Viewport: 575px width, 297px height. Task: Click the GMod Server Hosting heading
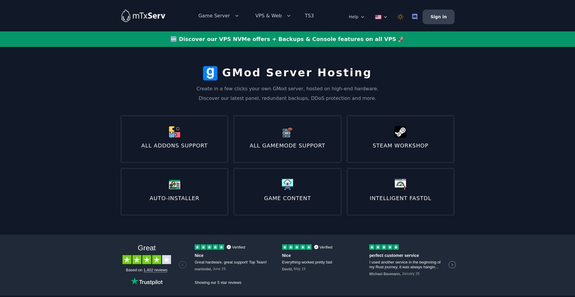pyautogui.click(x=297, y=73)
